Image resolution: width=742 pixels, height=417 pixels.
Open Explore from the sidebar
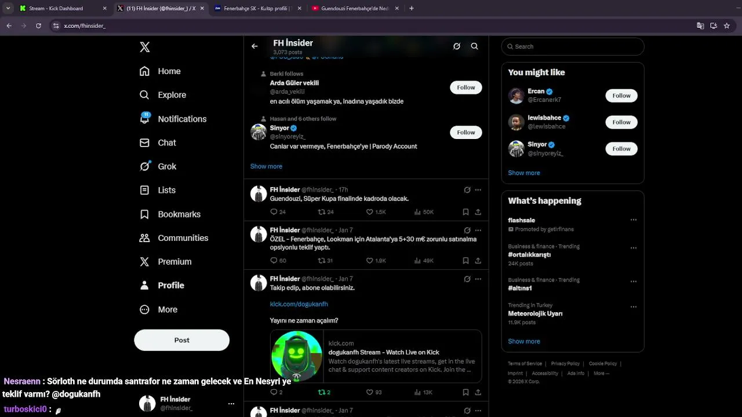(163, 95)
